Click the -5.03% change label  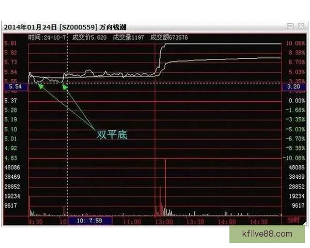295,129
